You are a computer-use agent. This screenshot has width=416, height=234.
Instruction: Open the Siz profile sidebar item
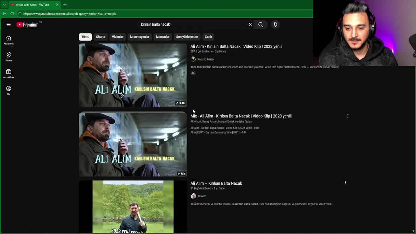(x=9, y=91)
